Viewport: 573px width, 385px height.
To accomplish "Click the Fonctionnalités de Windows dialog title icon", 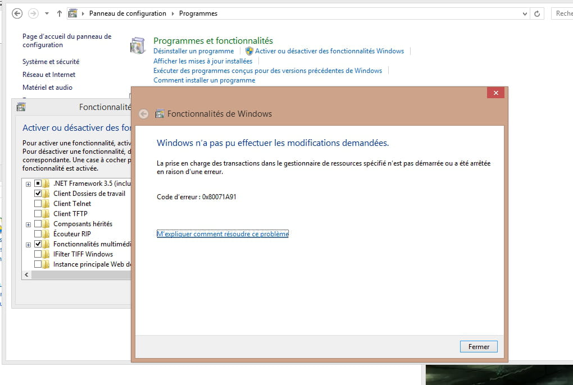I will click(160, 114).
